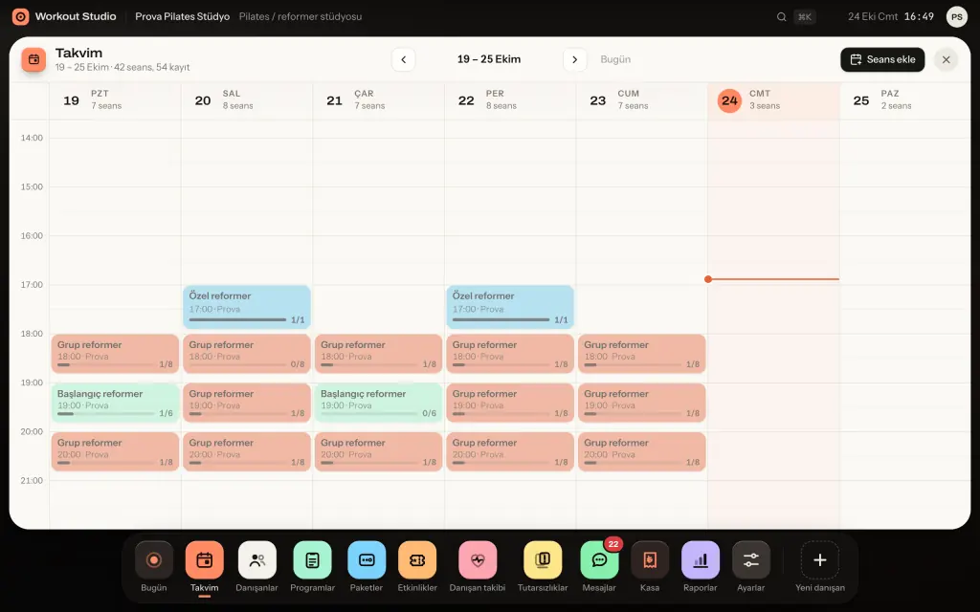980x612 pixels.
Task: Open Danışanlar from the dock
Action: 256,560
